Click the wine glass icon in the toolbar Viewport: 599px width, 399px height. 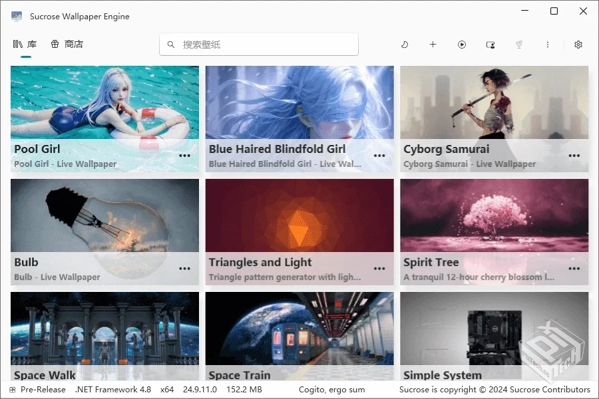click(x=519, y=44)
